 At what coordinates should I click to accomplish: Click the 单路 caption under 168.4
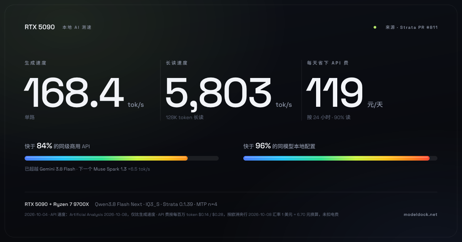pyautogui.click(x=30, y=117)
